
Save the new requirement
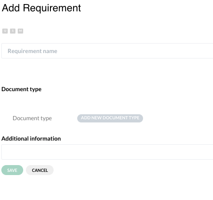(12, 170)
